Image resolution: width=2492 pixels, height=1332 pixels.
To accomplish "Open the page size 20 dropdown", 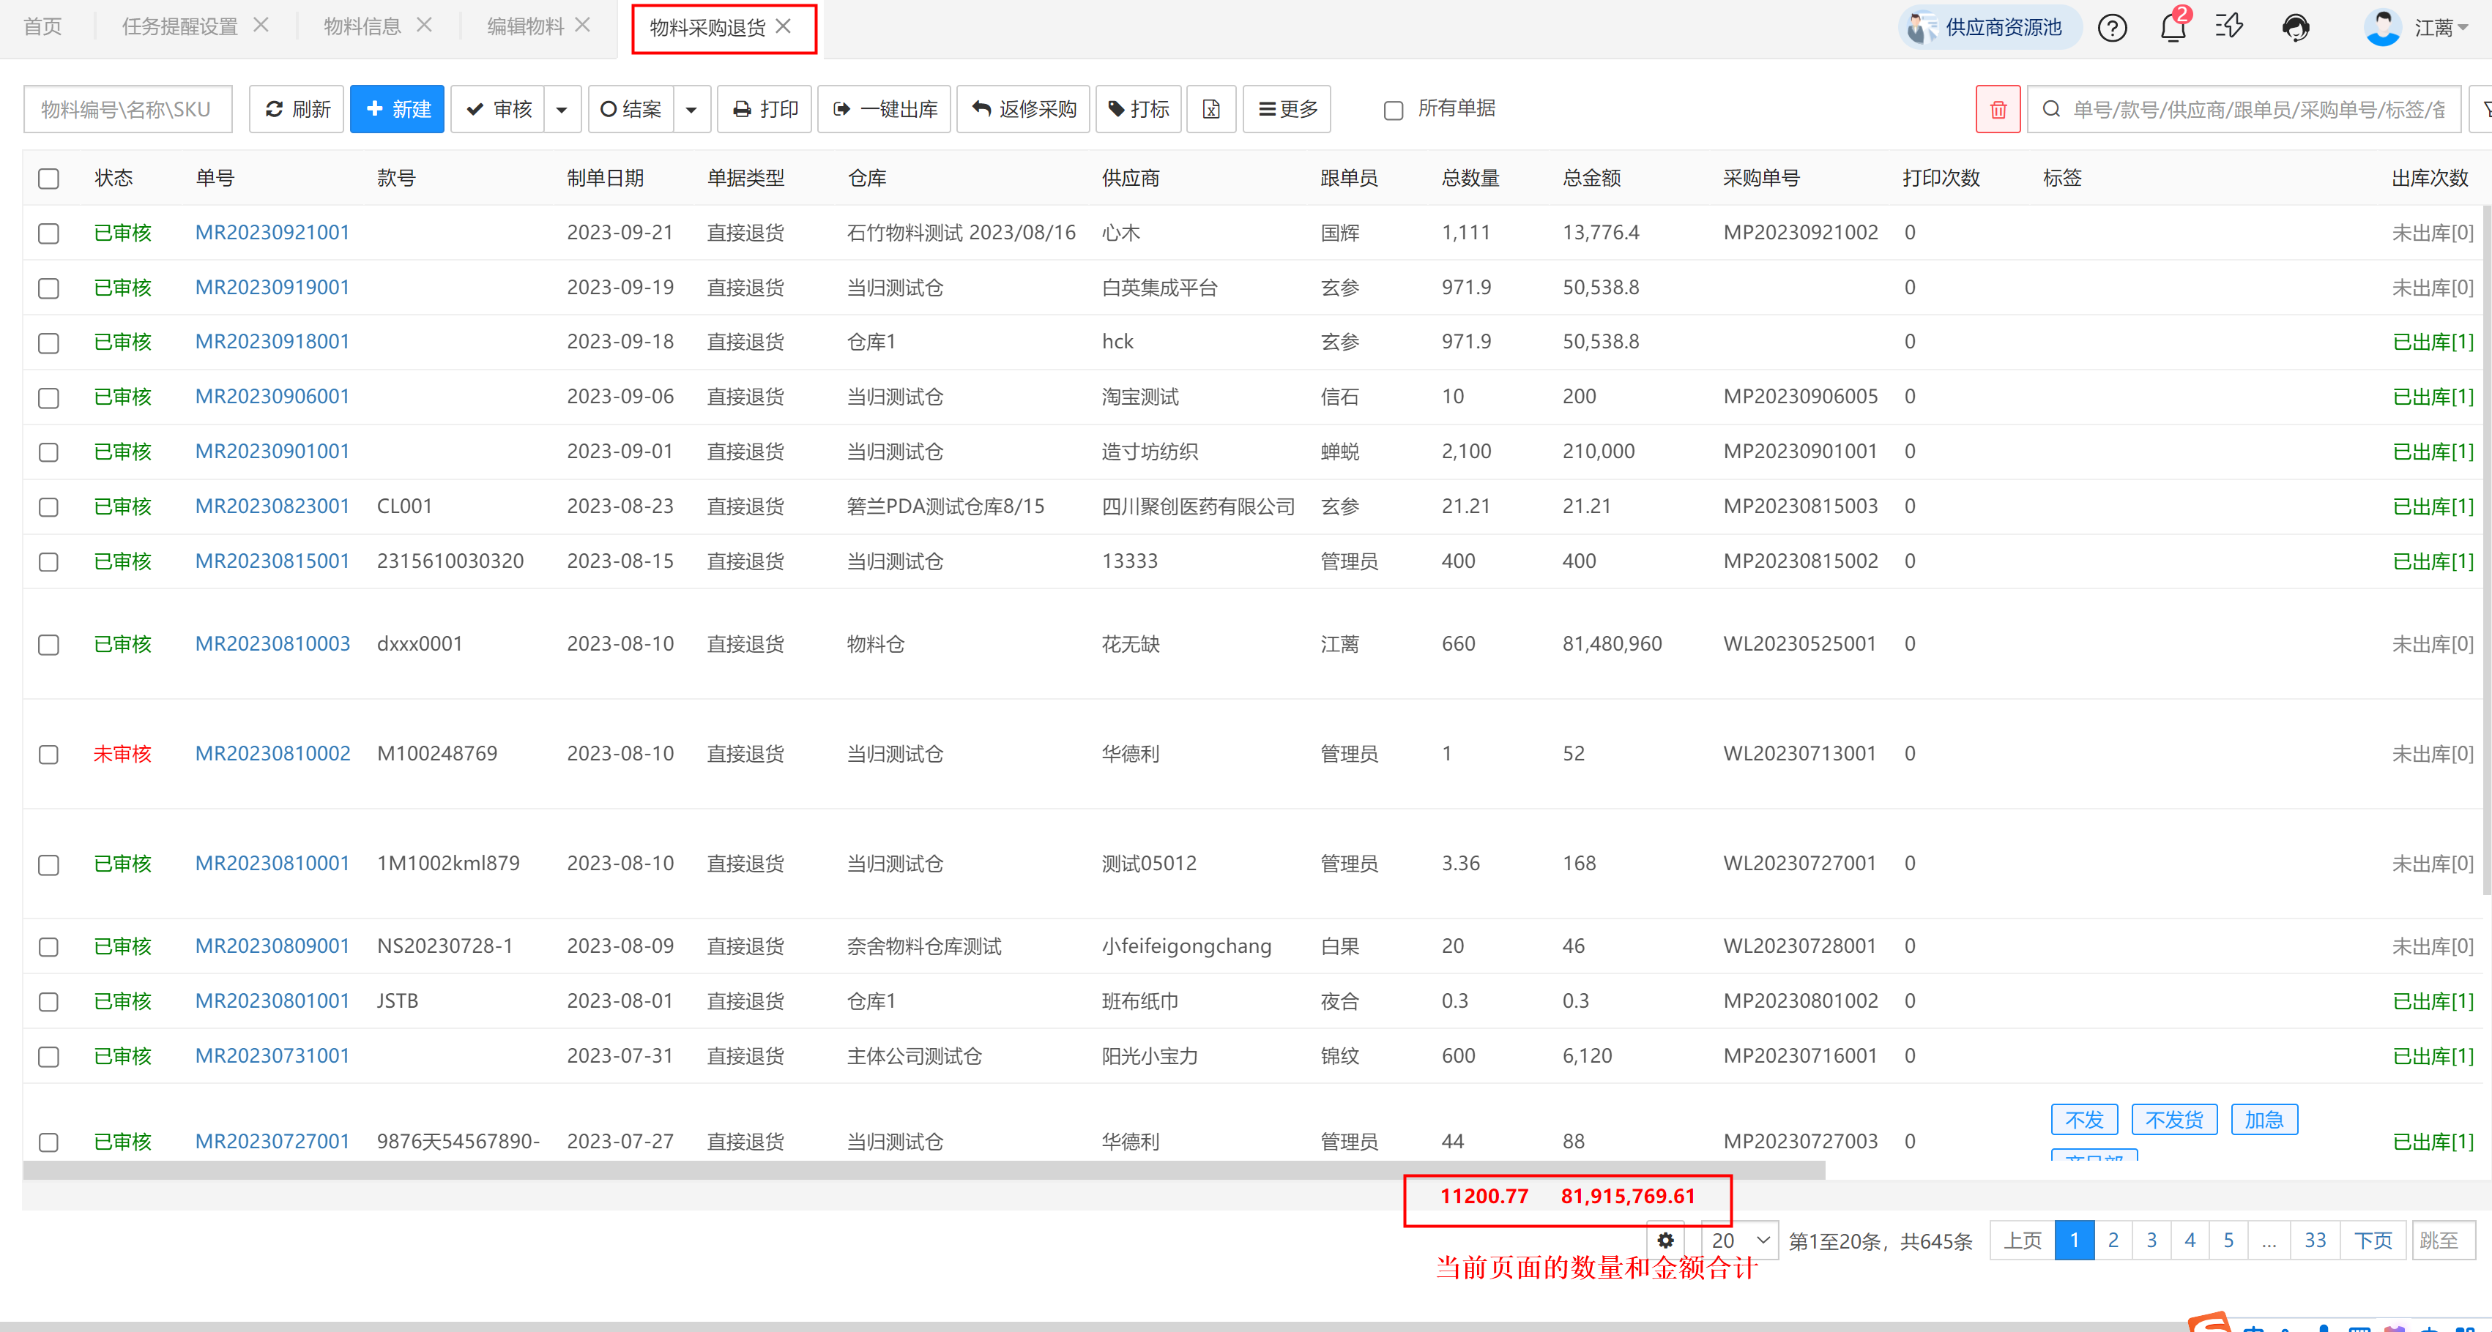I will click(1739, 1241).
